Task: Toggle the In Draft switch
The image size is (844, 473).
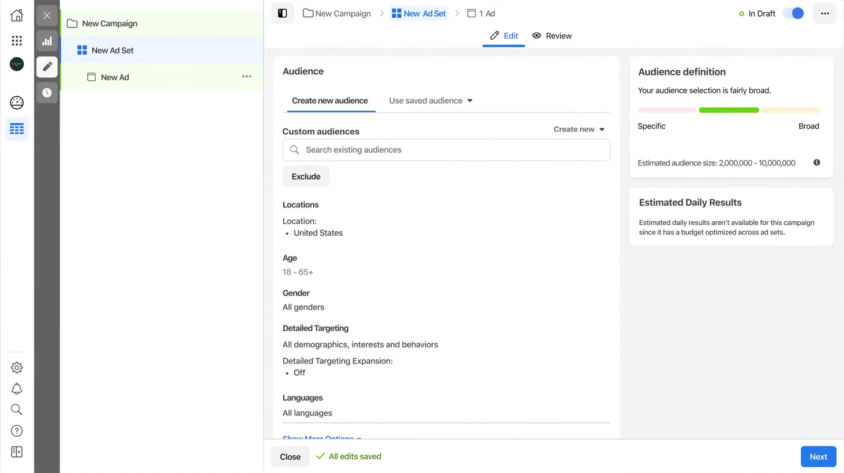Action: click(x=793, y=13)
